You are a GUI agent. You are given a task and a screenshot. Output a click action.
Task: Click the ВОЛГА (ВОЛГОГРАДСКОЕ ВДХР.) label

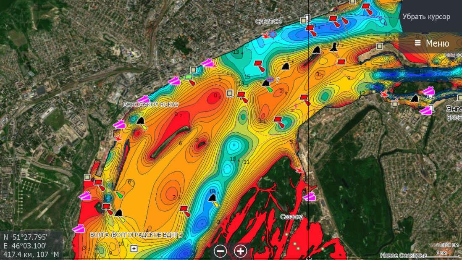click(x=136, y=235)
